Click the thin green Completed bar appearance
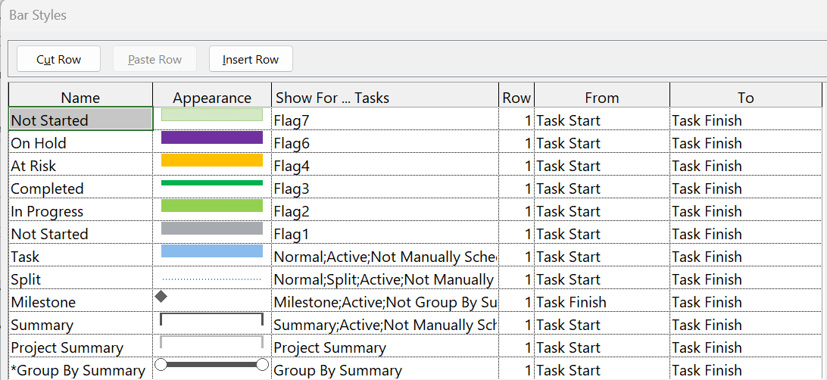827x380 pixels. click(x=212, y=183)
